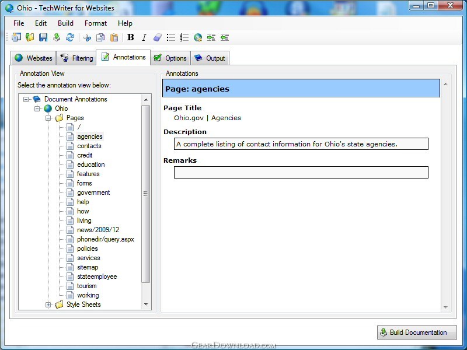The image size is (467, 350).
Task: Open the Format menu
Action: [96, 23]
